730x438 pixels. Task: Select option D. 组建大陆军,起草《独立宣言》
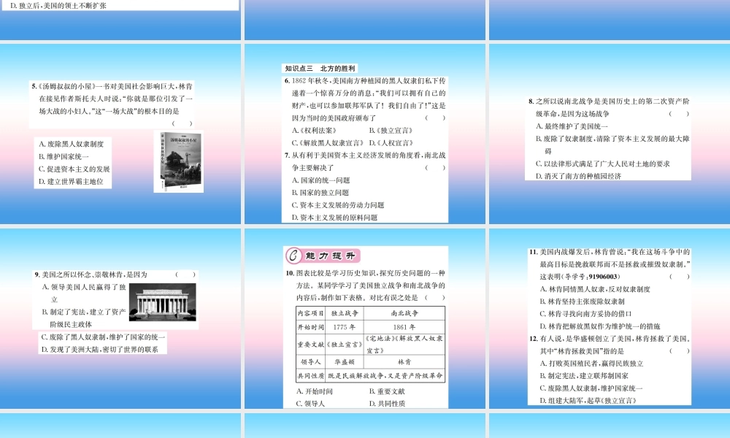tap(588, 401)
